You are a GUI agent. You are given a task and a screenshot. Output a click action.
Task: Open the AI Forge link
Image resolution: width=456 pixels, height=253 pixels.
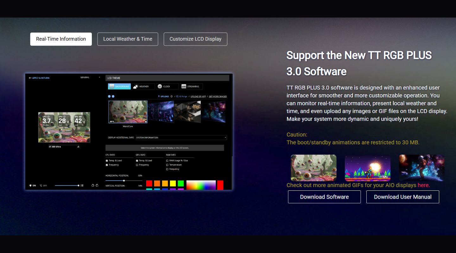(x=182, y=96)
